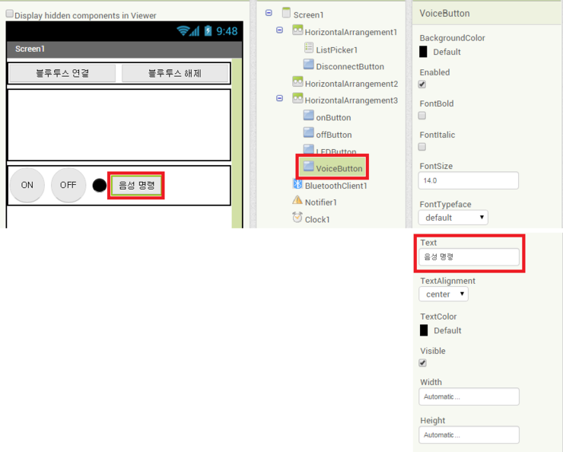Click the signal strength icon in the phone preview
Image resolution: width=563 pixels, height=452 pixels.
point(195,31)
